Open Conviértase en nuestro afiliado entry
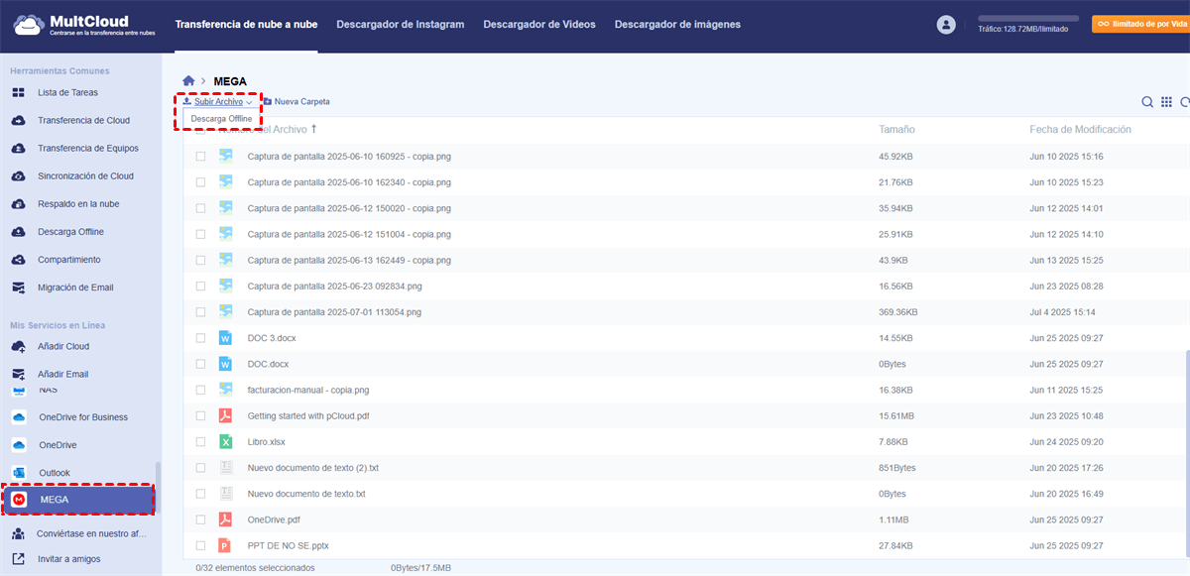This screenshot has height=576, width=1190. (91, 533)
